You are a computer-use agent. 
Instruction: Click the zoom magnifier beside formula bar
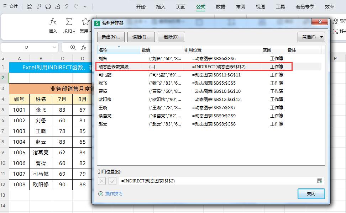[x=73, y=47]
